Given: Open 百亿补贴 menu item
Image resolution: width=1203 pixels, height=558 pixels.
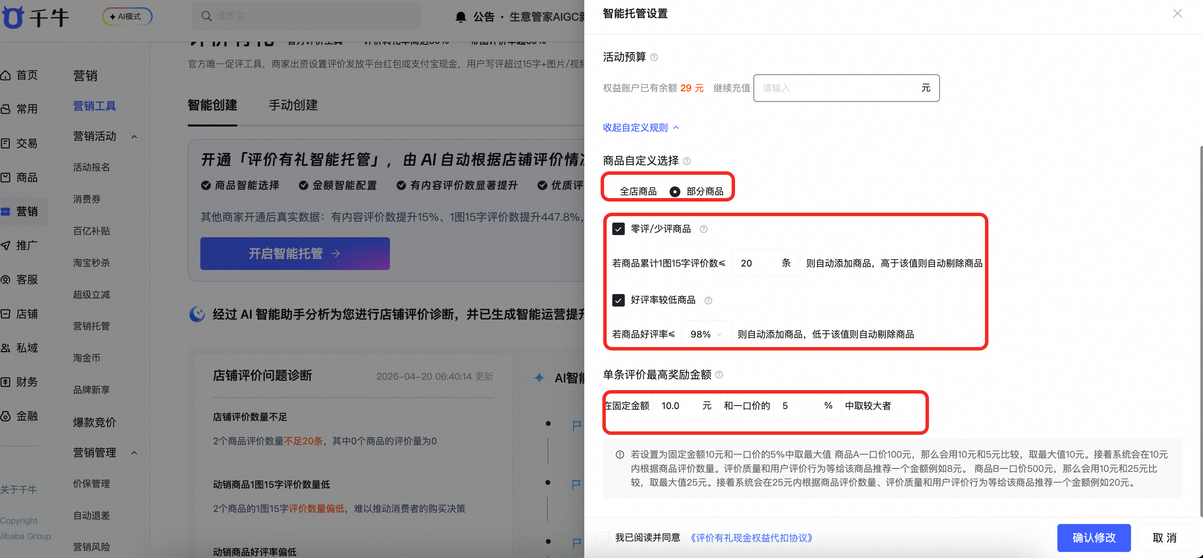Looking at the screenshot, I should click(91, 231).
